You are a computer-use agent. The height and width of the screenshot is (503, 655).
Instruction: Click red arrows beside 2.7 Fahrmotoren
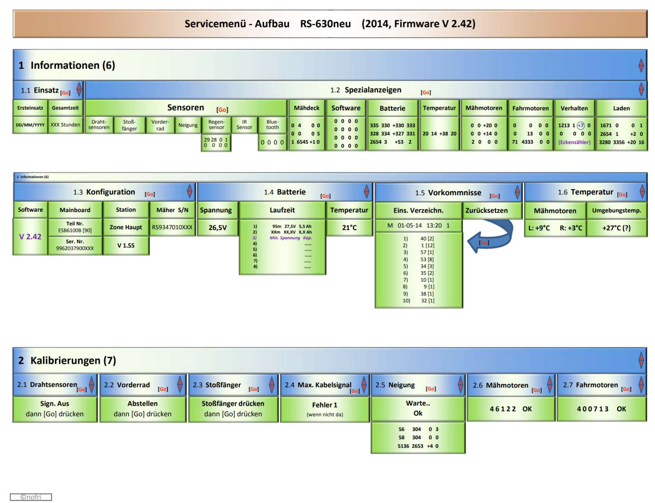coord(641,384)
